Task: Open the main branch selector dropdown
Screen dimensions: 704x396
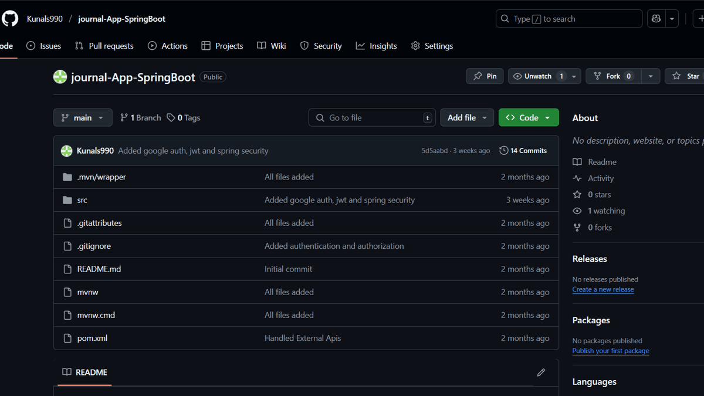Action: pos(83,118)
